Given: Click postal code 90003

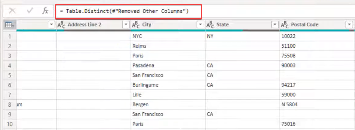Looking at the screenshot, I should coord(317,65).
